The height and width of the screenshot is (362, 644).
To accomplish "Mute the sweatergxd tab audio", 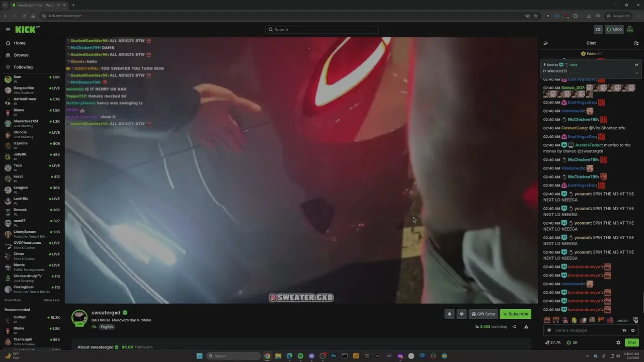I will tap(59, 5).
